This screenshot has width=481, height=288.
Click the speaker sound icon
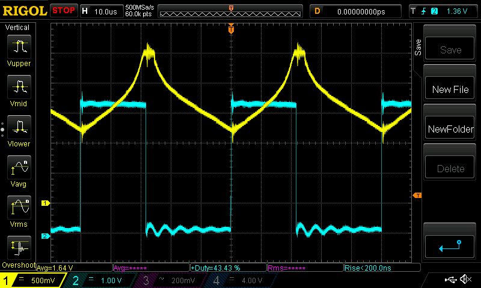point(465,280)
